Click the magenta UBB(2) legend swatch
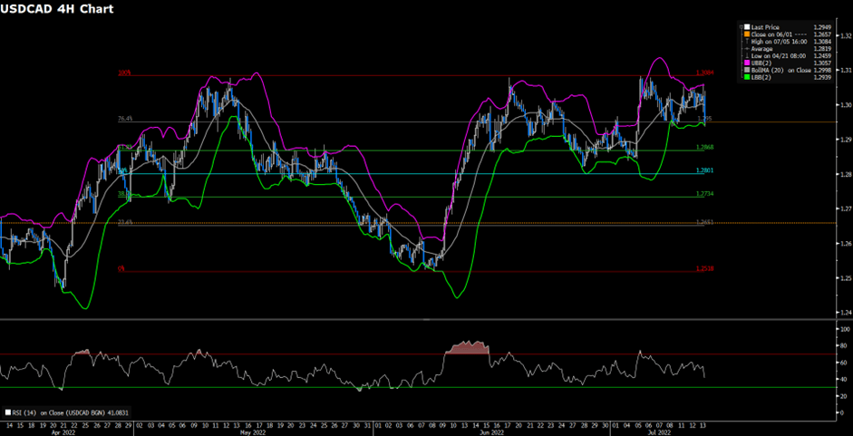Screen dimensions: 853x436 click(745, 63)
